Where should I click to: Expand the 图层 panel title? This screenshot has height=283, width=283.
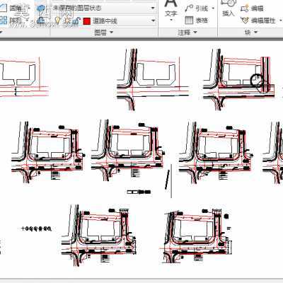[x=104, y=33]
